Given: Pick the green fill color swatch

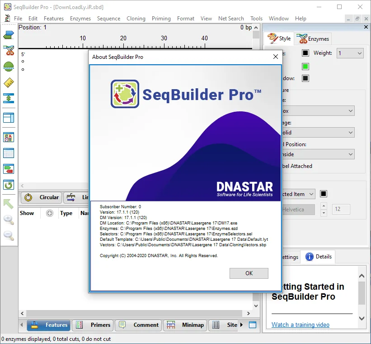Looking at the screenshot, I should coord(305,67).
